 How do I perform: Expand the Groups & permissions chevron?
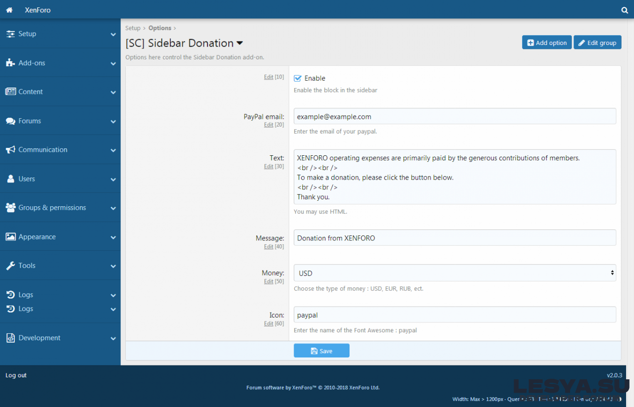[x=113, y=208]
